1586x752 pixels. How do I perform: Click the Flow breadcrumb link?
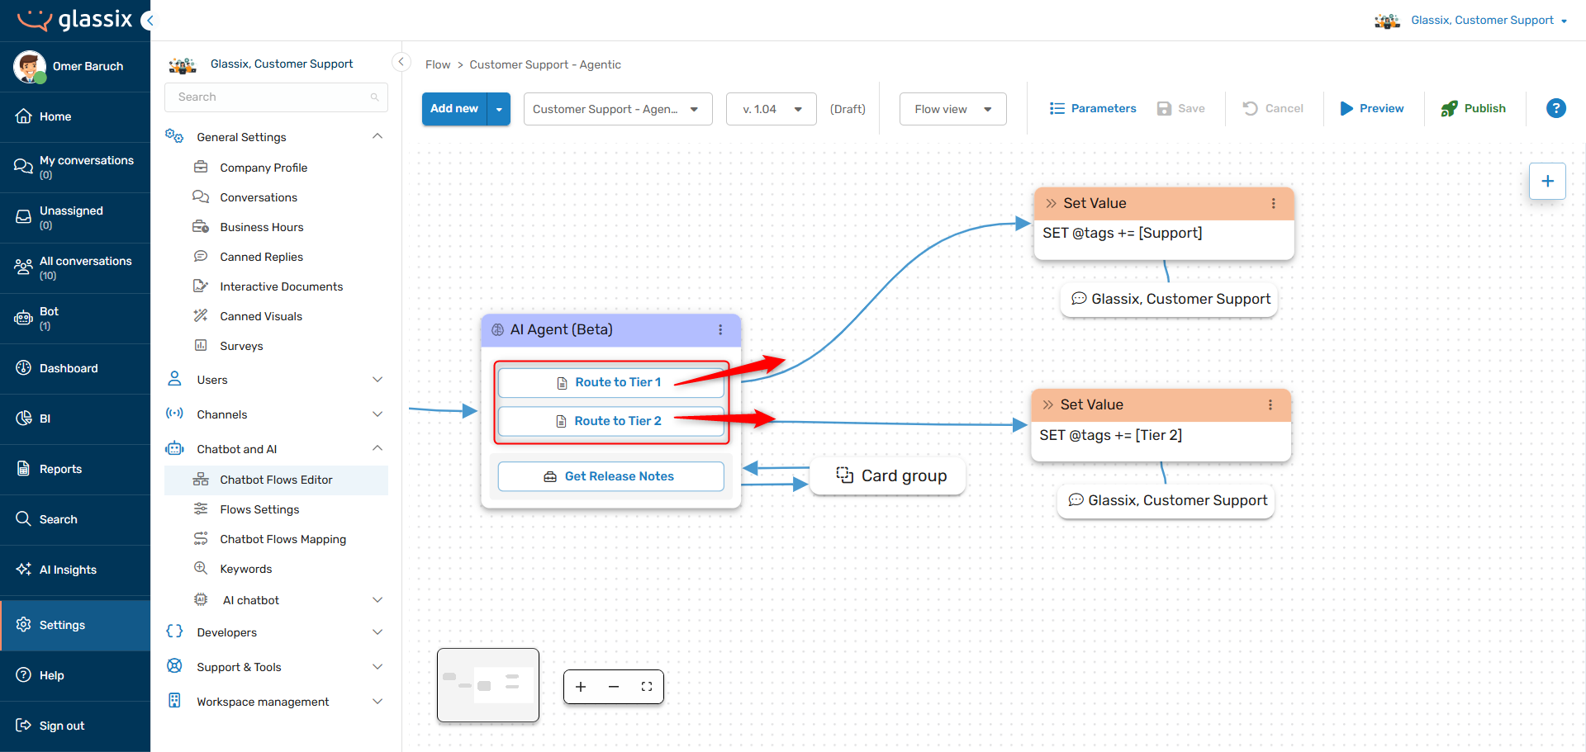pyautogui.click(x=438, y=64)
